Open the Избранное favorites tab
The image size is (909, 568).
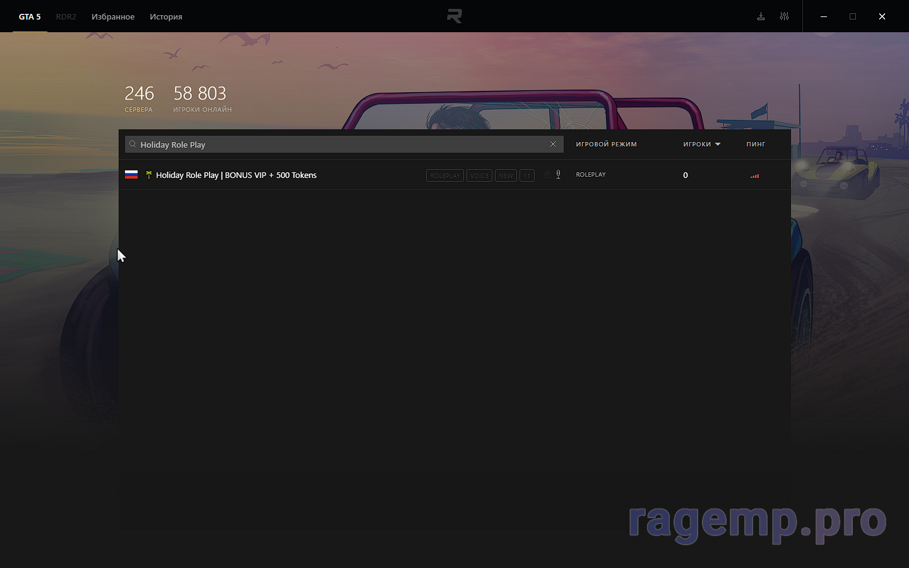click(x=113, y=17)
